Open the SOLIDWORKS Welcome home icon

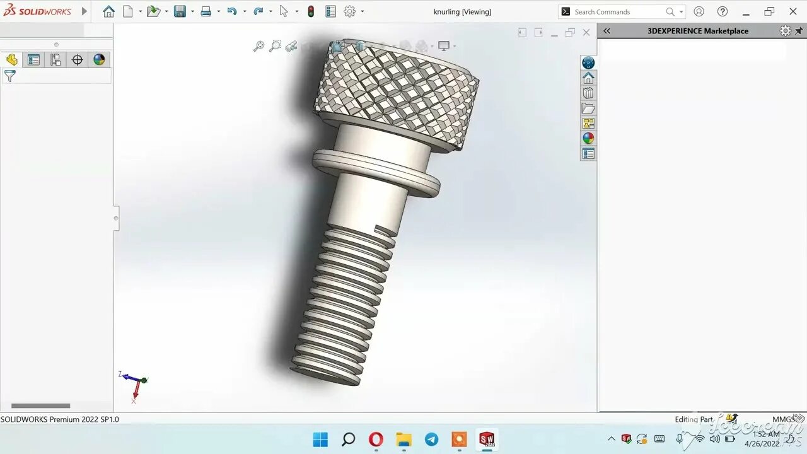click(x=108, y=11)
